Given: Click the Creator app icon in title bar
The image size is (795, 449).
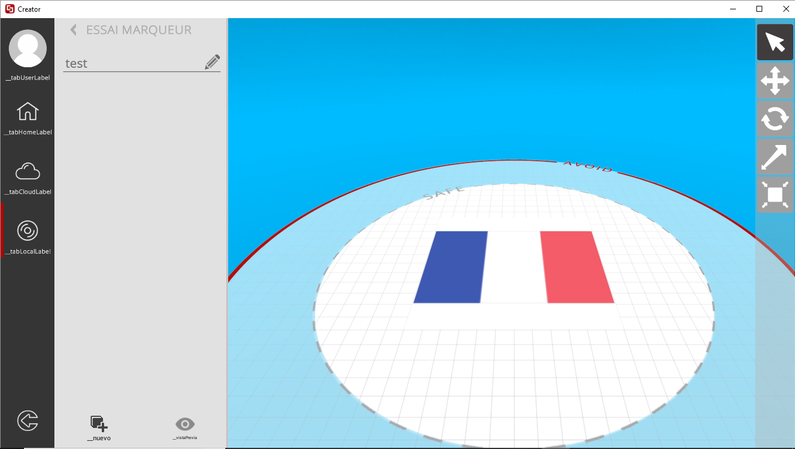Looking at the screenshot, I should tap(9, 9).
